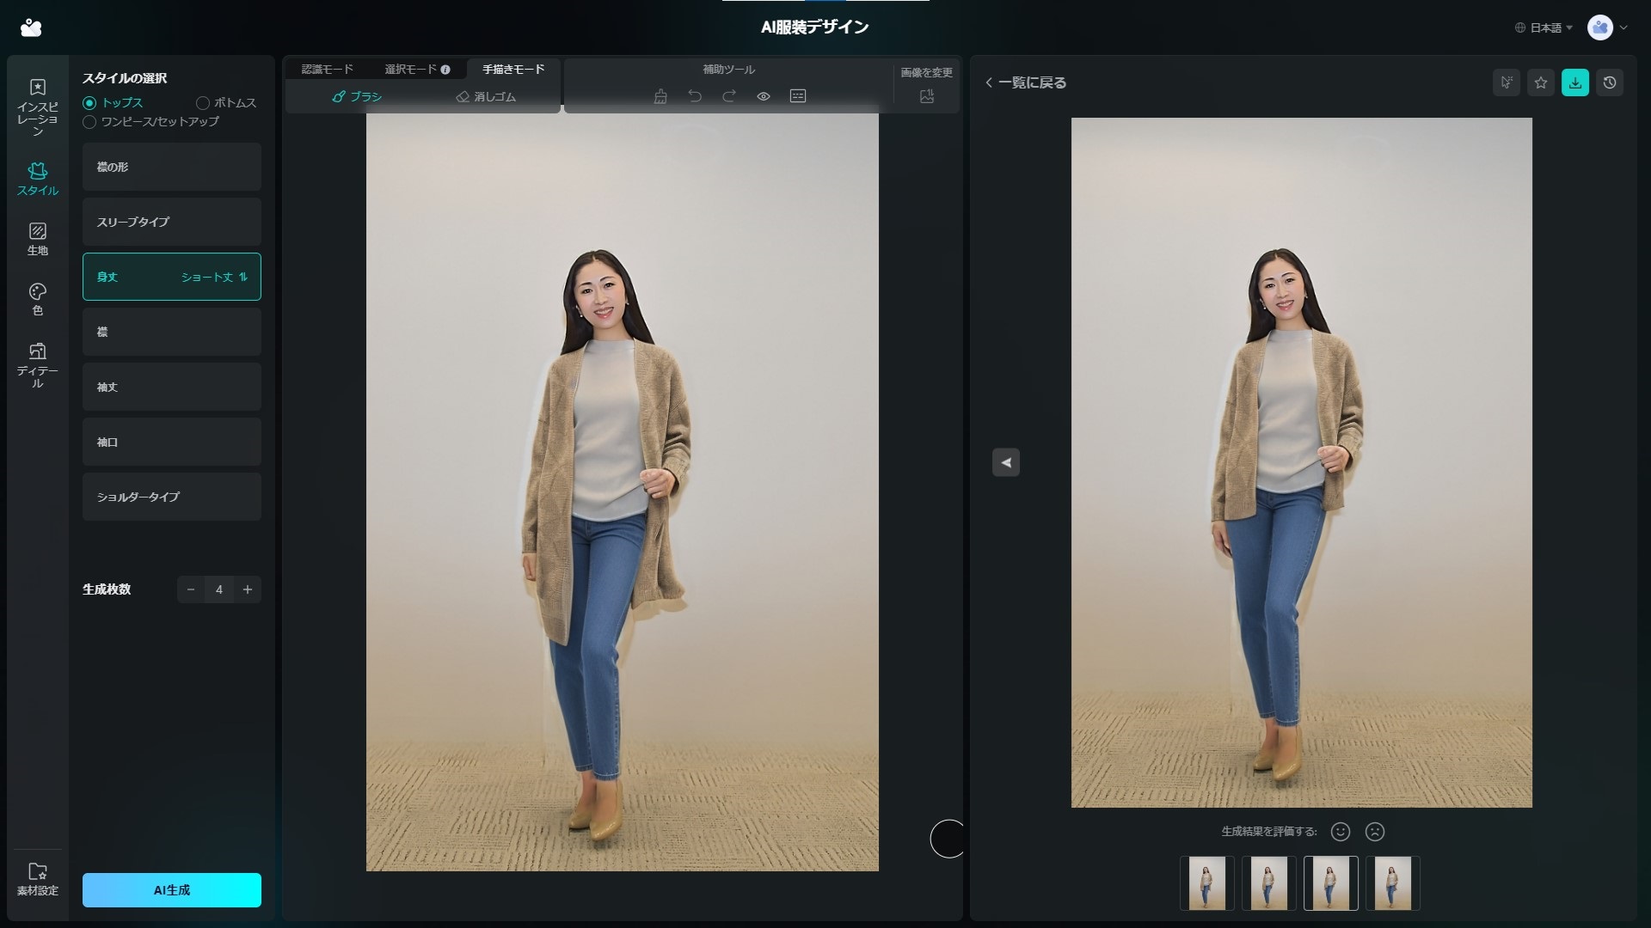1651x928 pixels.
Task: Click the download icon button
Action: coord(1574,82)
